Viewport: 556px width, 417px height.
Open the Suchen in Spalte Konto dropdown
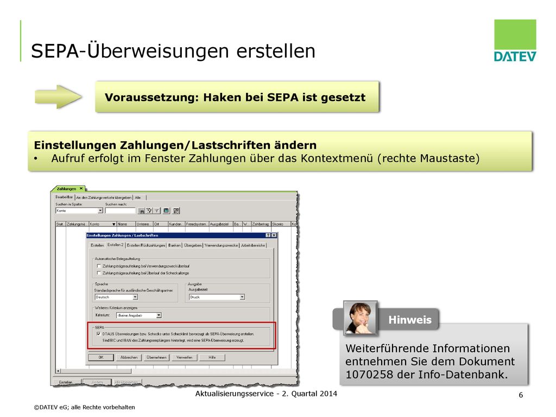click(100, 211)
